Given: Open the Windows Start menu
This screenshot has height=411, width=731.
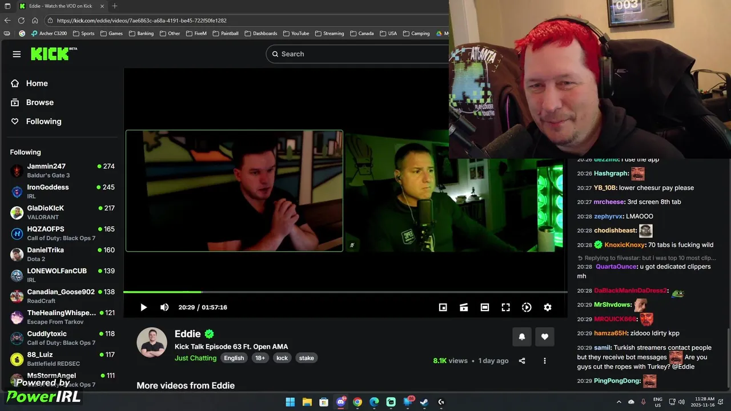Looking at the screenshot, I should pyautogui.click(x=290, y=402).
